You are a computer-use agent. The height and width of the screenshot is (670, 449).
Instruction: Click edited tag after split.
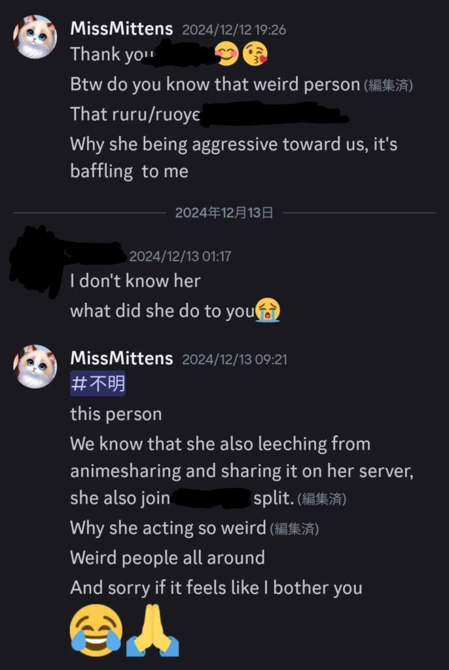tap(321, 499)
